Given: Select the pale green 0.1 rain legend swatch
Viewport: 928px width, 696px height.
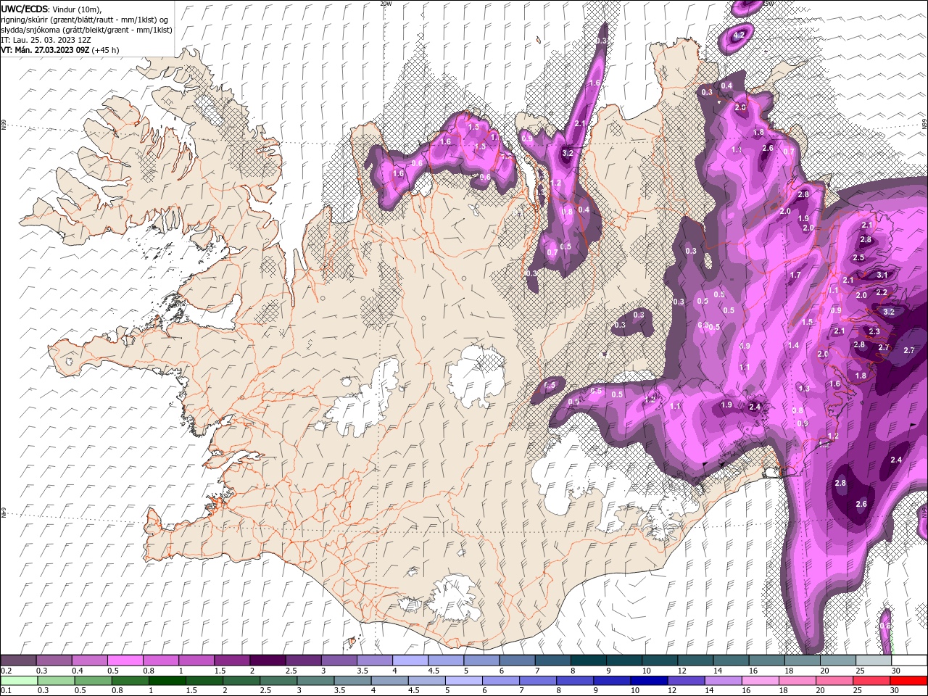Looking at the screenshot, I should [x=19, y=680].
